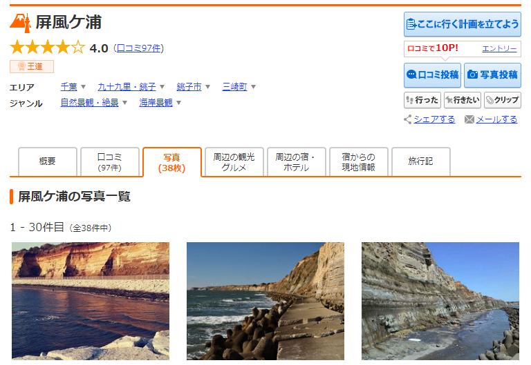Expand the dropdown arrow next to 自然景観・絶景
Image resolution: width=531 pixels, height=365 pixels.
(124, 103)
